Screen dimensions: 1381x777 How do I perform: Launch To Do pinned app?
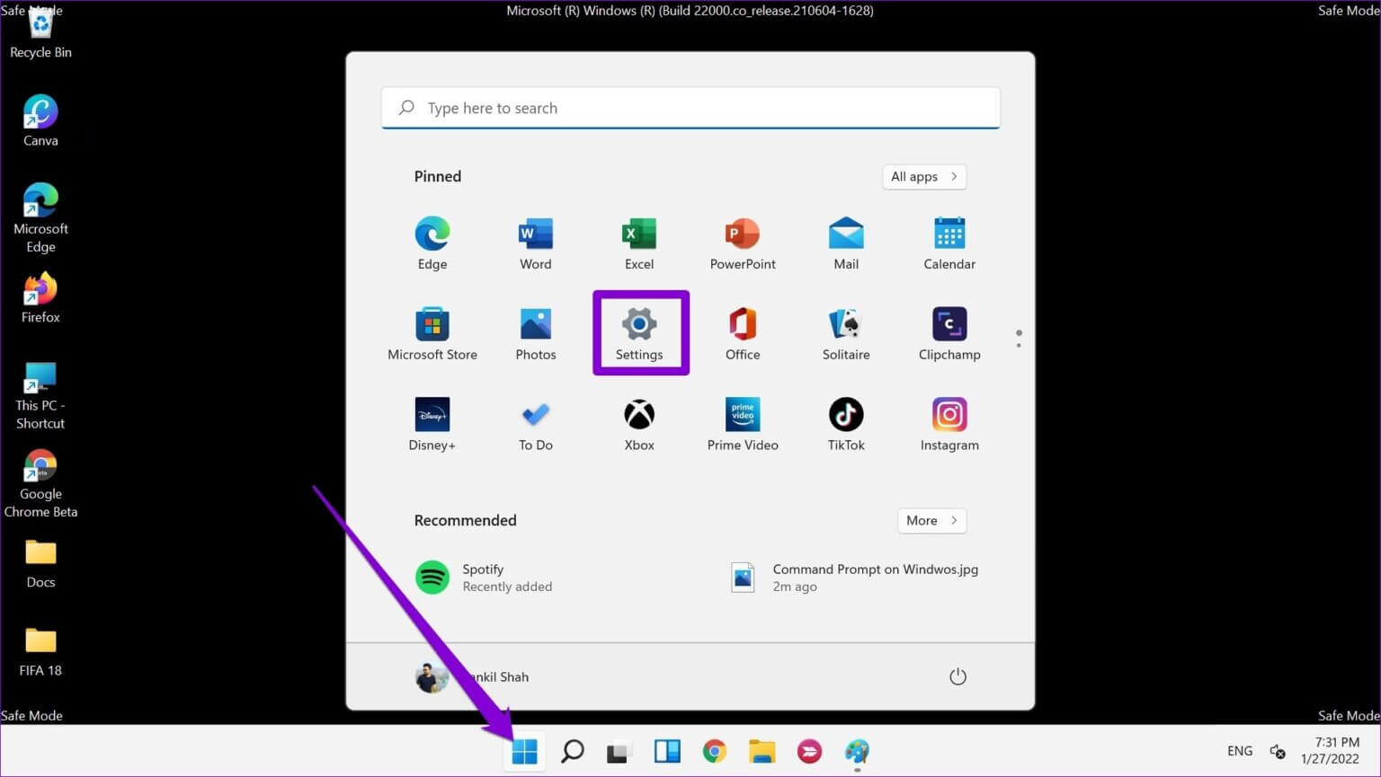point(536,425)
